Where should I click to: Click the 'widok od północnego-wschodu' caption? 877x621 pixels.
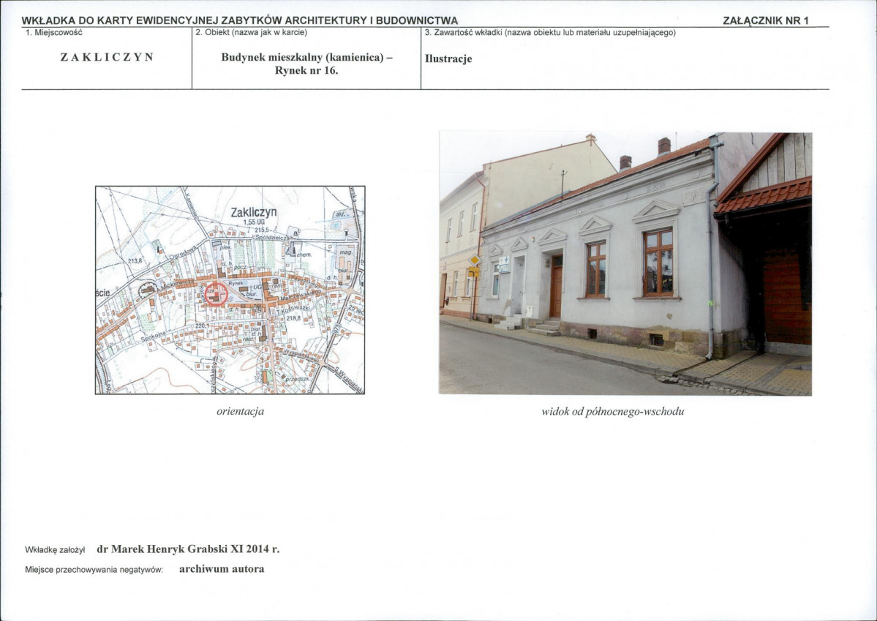(612, 411)
